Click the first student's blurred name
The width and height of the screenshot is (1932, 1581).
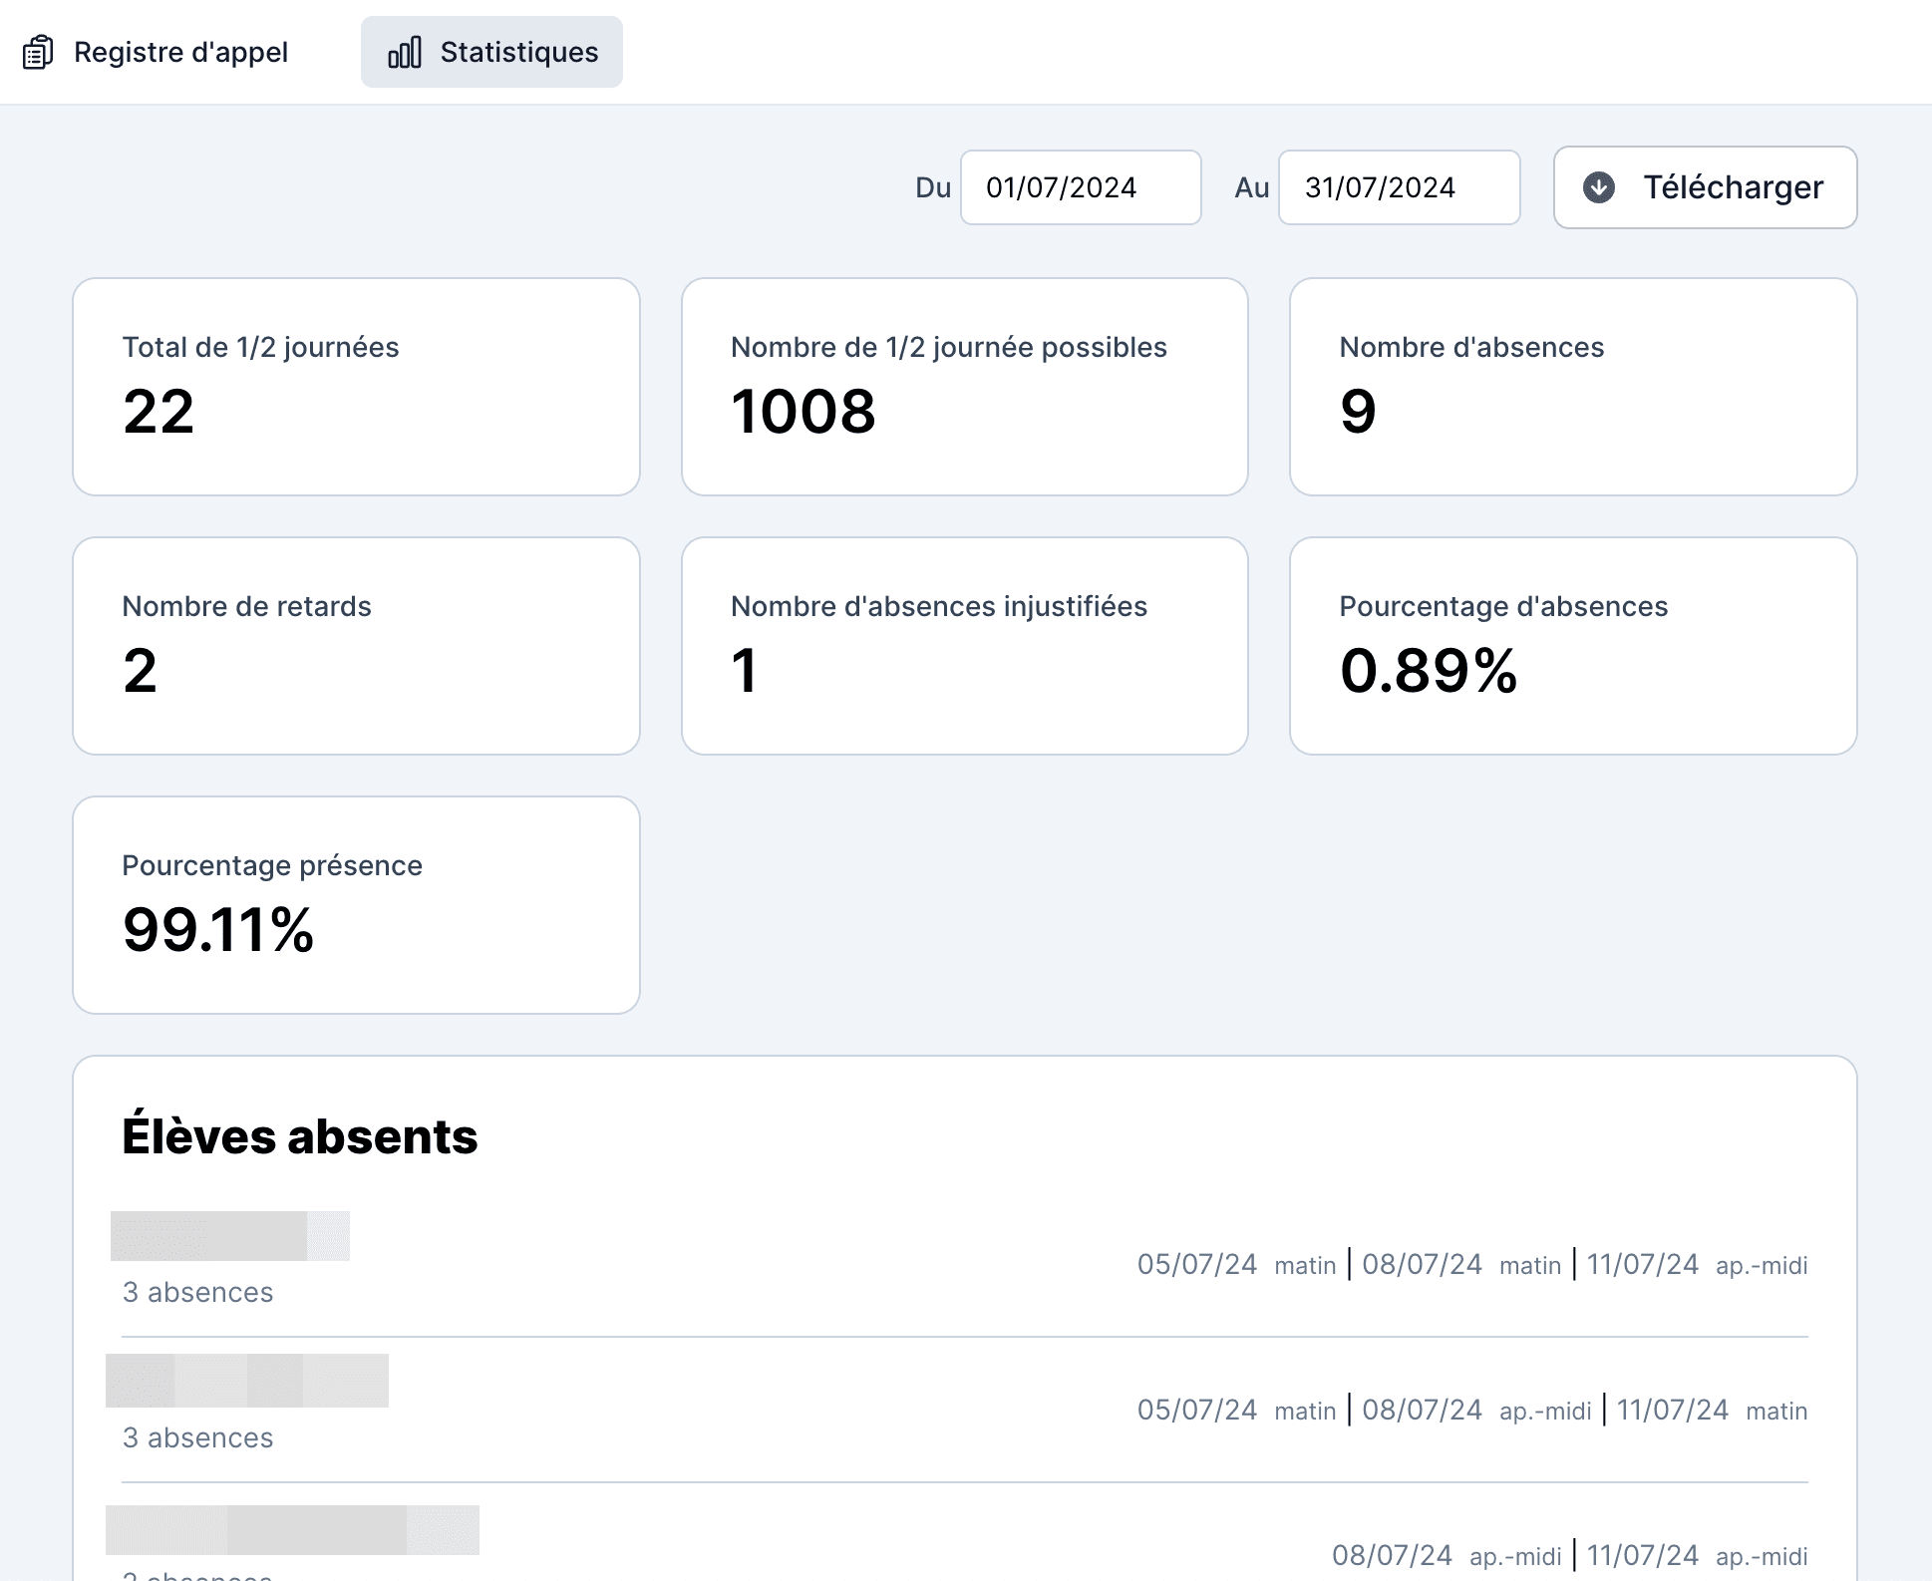click(230, 1236)
